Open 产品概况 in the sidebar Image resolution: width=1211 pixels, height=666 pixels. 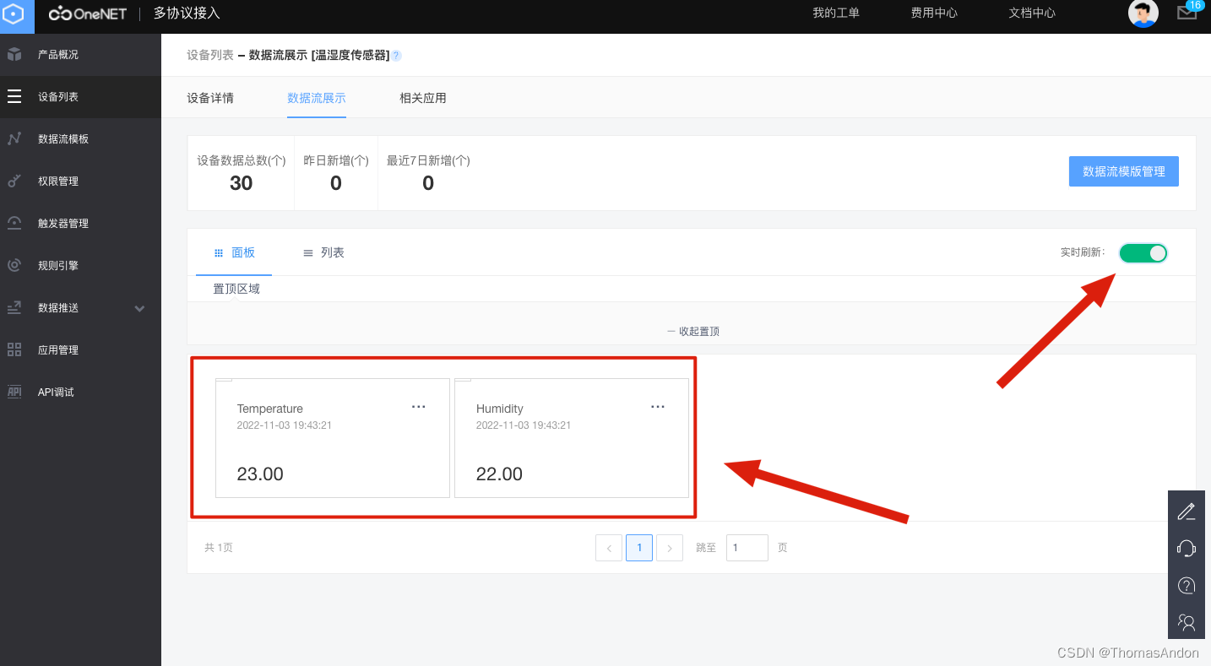coord(80,54)
